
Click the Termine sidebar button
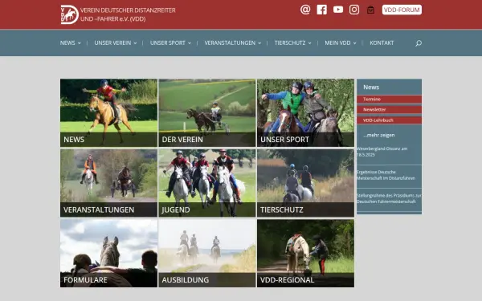[389, 100]
